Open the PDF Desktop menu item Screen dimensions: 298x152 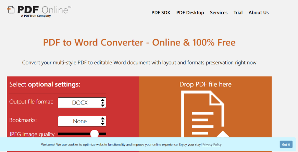point(190,13)
